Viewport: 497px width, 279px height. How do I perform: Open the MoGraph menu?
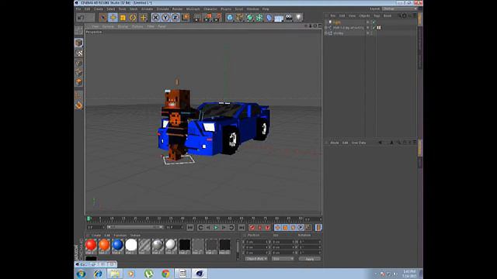click(193, 9)
